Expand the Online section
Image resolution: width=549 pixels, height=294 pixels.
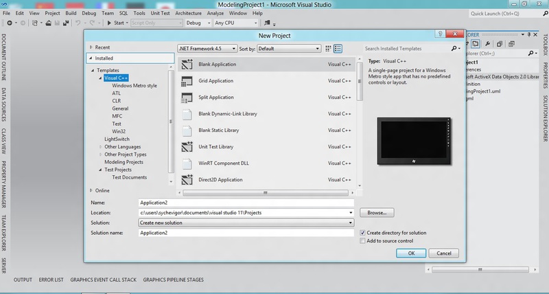(x=90, y=190)
